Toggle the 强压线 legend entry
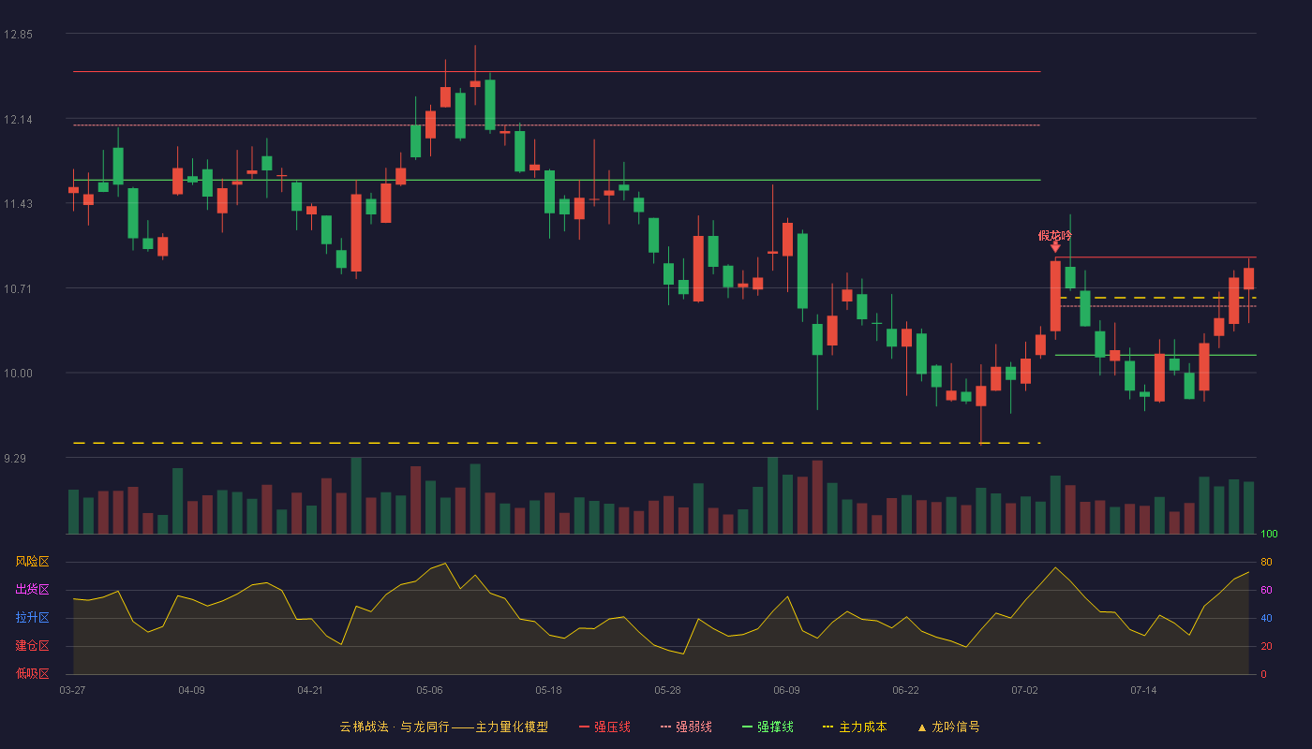Viewport: 1312px width, 749px height. (x=604, y=727)
